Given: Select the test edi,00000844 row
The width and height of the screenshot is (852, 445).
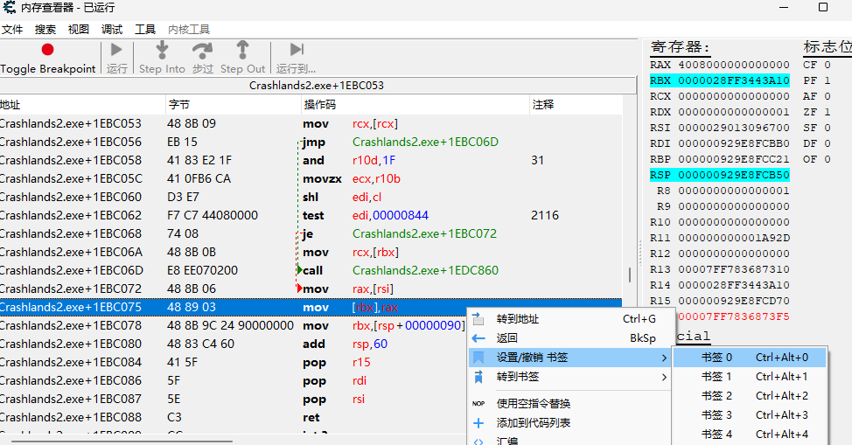Looking at the screenshot, I should (311, 216).
